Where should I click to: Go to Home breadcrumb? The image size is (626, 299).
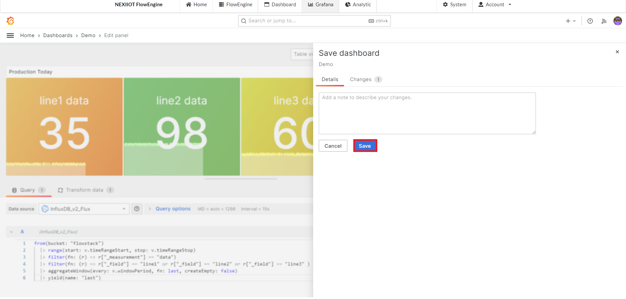click(27, 35)
